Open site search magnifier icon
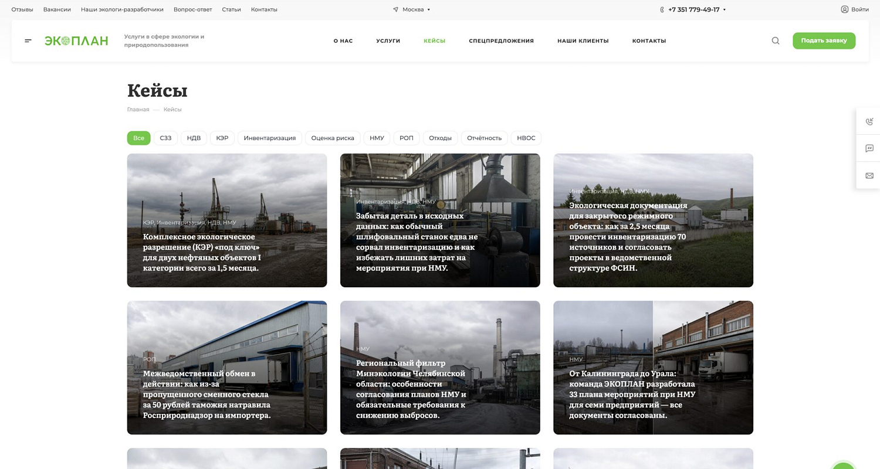The width and height of the screenshot is (880, 469). point(776,41)
